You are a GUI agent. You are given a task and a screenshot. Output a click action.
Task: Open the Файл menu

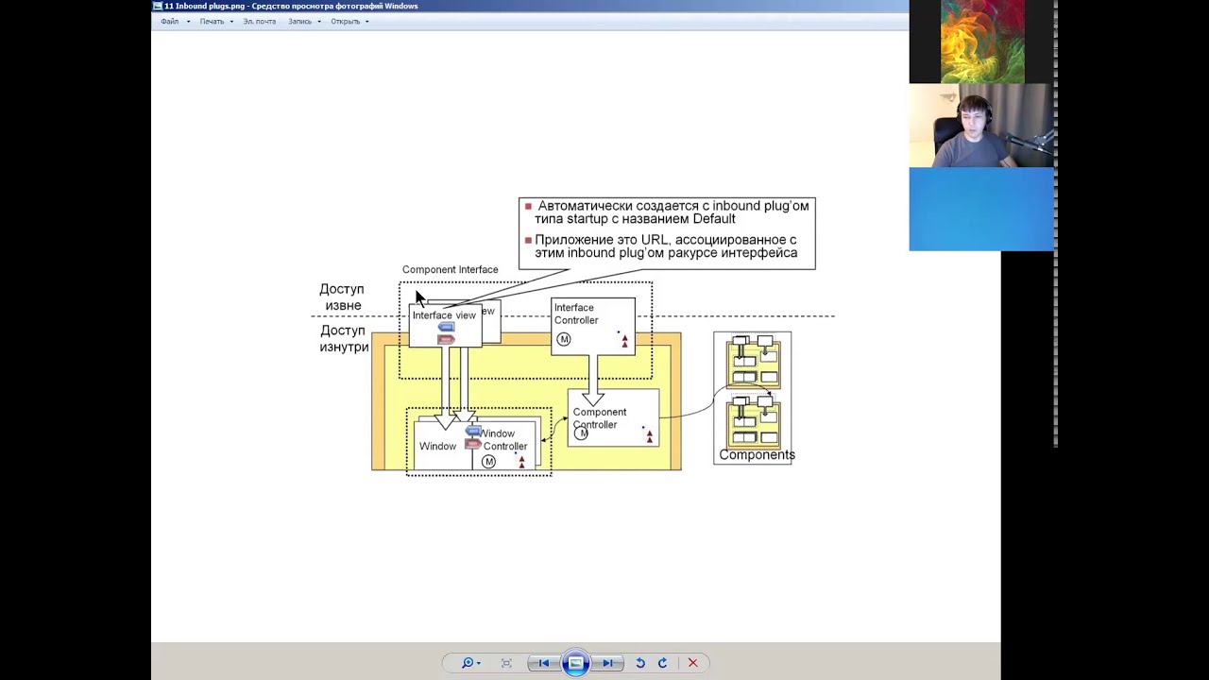click(x=176, y=21)
